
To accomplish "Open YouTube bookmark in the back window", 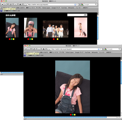I will [64, 8].
